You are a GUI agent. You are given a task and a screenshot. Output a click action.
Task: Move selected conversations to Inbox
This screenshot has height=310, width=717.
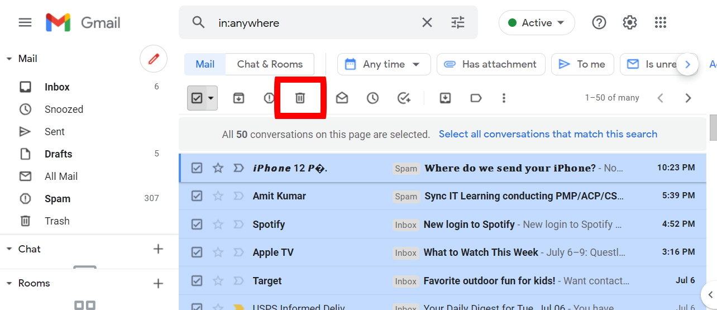(x=445, y=98)
